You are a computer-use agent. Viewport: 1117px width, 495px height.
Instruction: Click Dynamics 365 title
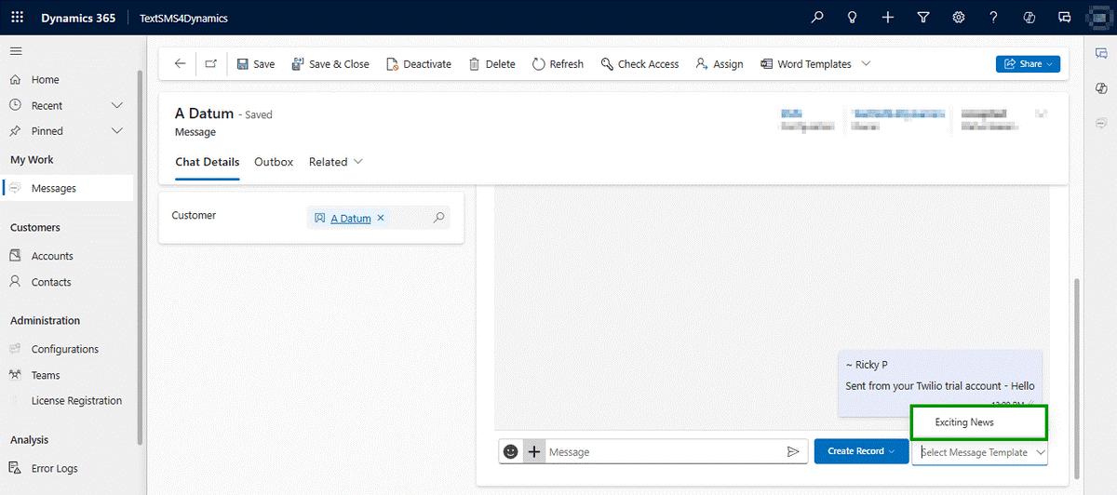pyautogui.click(x=78, y=18)
